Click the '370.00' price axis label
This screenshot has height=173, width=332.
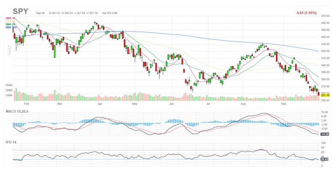(x=325, y=86)
